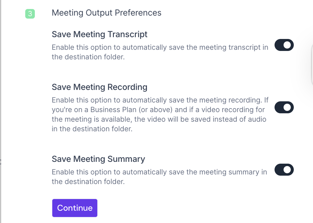Click the white knob of the summary switch
The image size is (313, 223).
pyautogui.click(x=287, y=170)
